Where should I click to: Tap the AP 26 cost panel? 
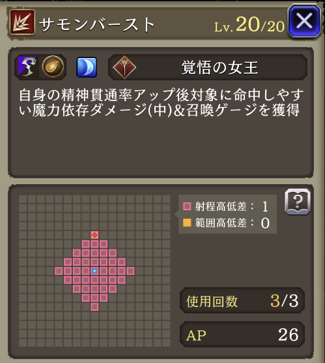(242, 334)
